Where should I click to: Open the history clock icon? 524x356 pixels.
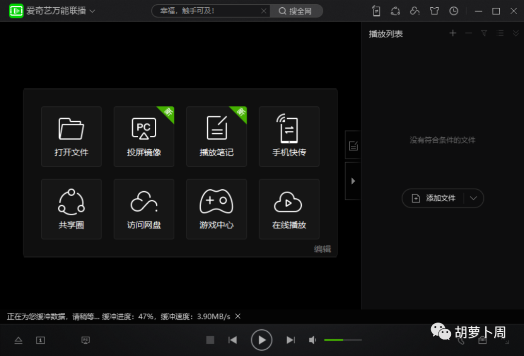pos(454,11)
